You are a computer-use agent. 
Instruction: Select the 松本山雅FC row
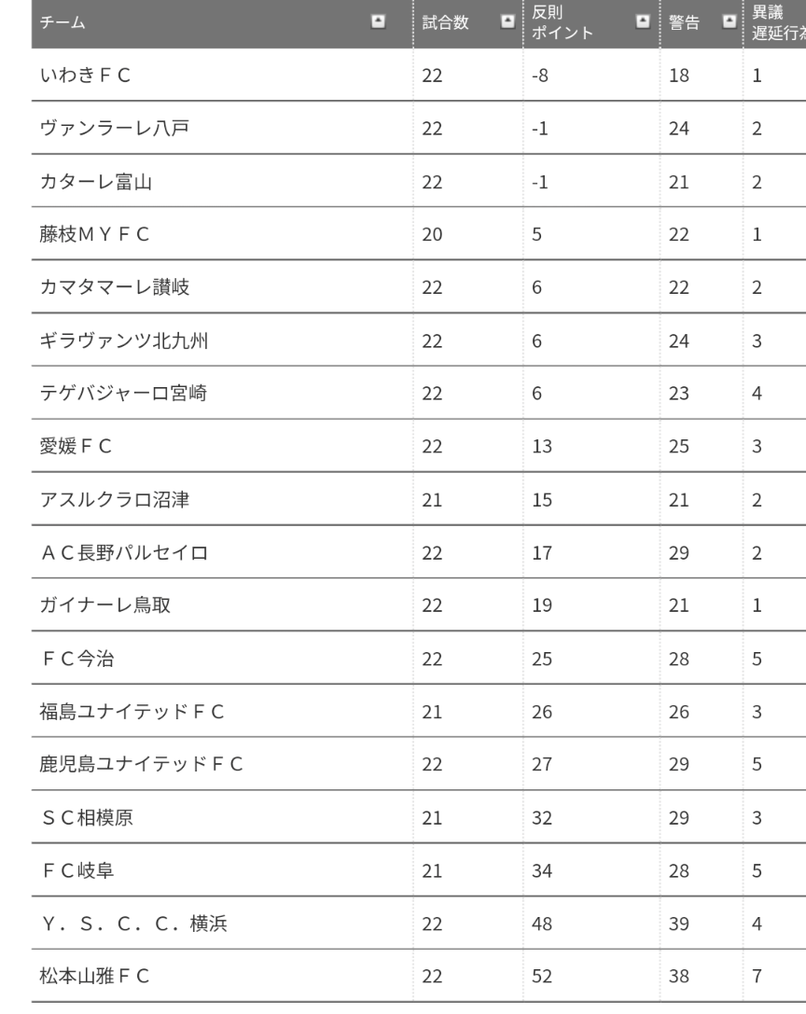click(x=419, y=976)
